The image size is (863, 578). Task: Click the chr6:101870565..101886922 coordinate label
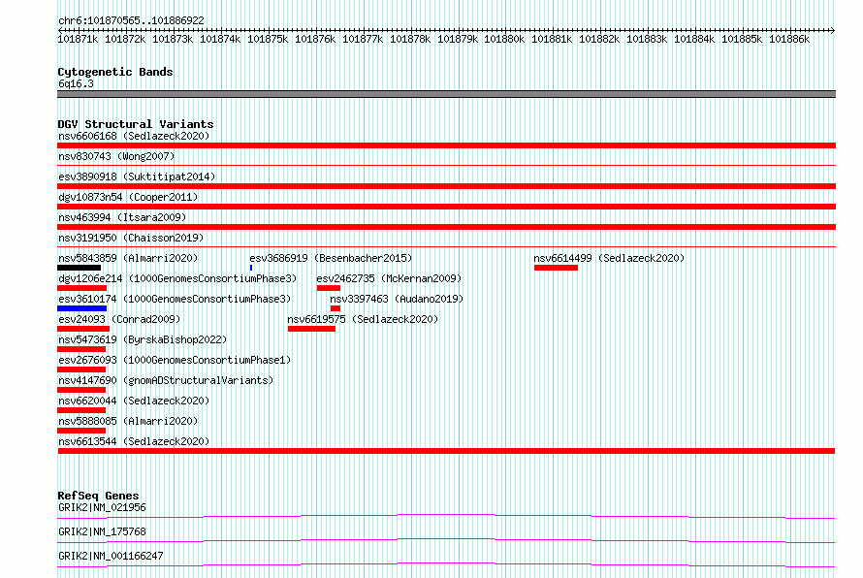pyautogui.click(x=131, y=20)
